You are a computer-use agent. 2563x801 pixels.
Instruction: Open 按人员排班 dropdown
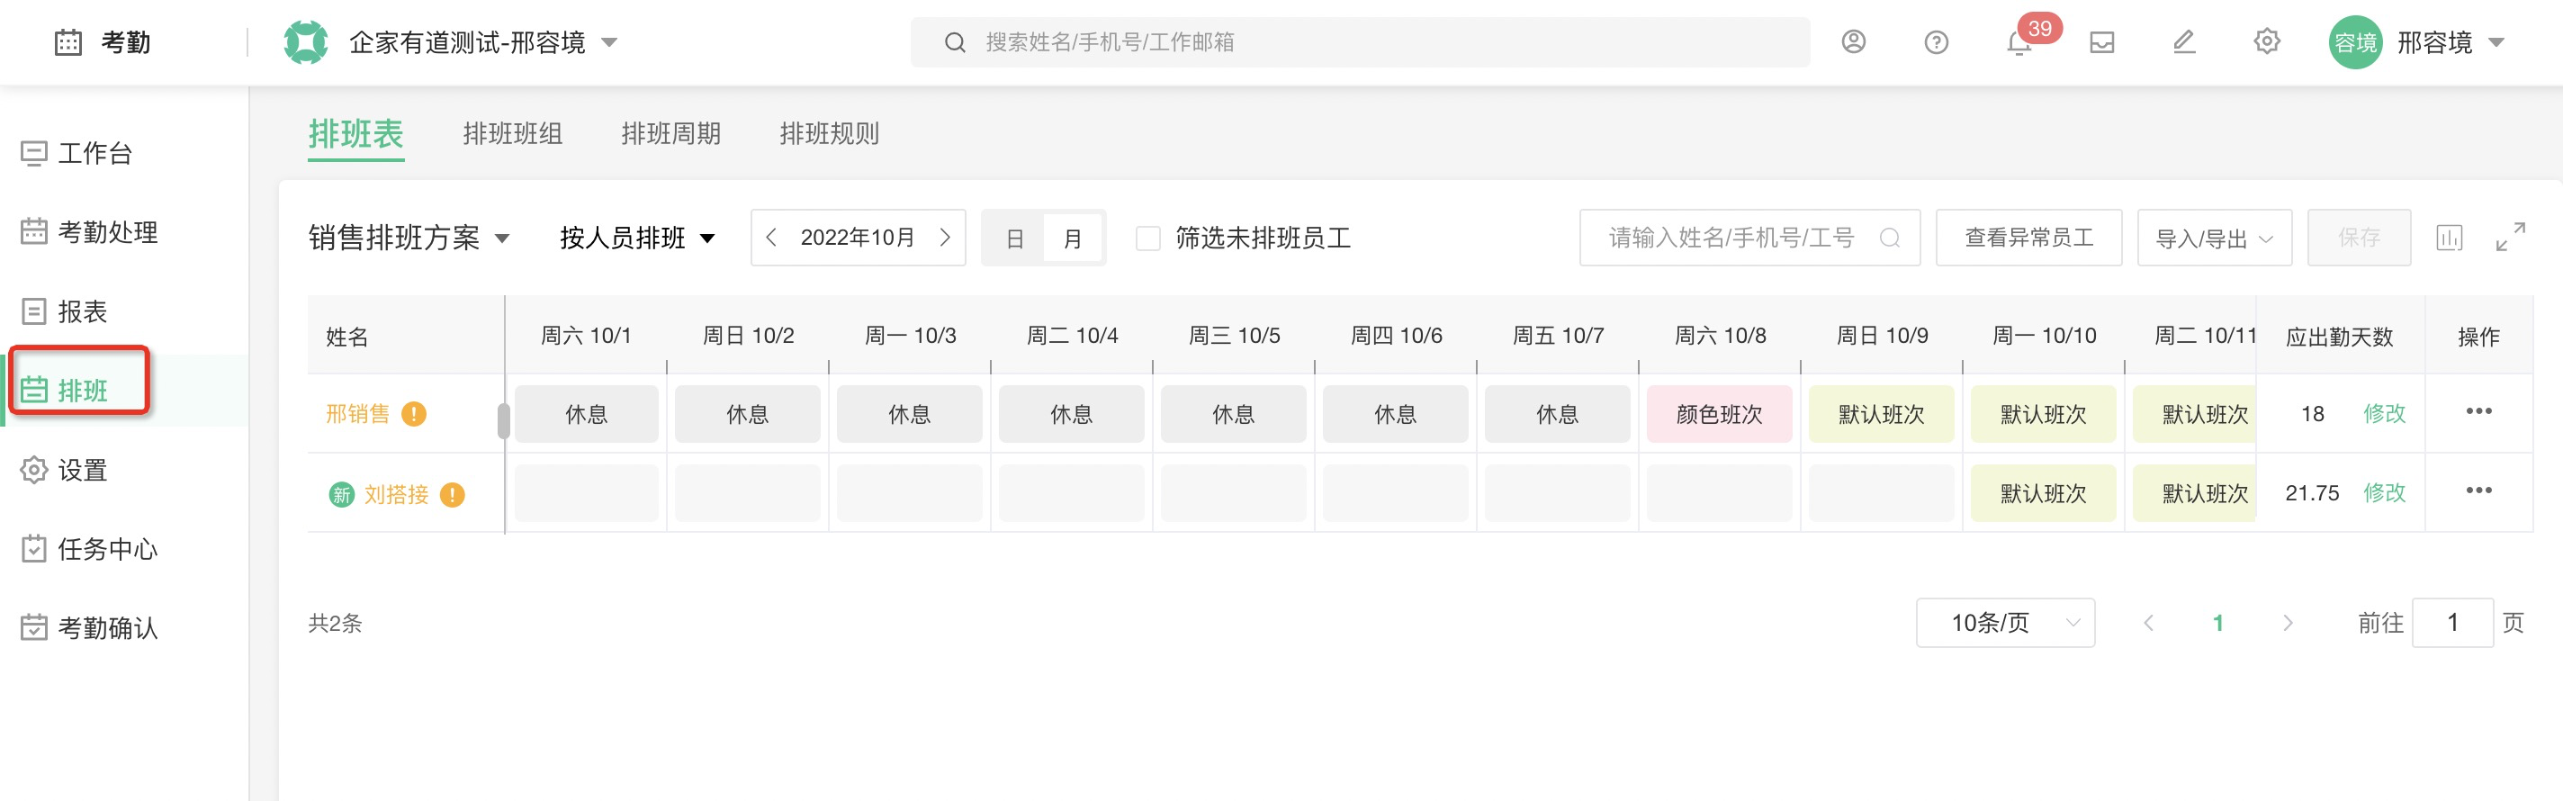637,238
